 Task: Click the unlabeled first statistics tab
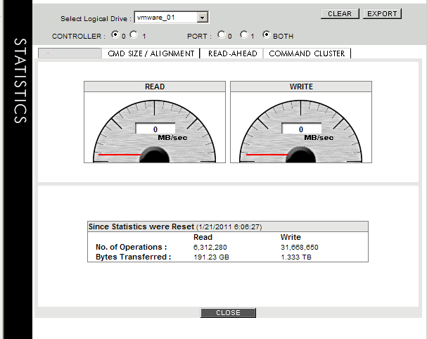(69, 53)
